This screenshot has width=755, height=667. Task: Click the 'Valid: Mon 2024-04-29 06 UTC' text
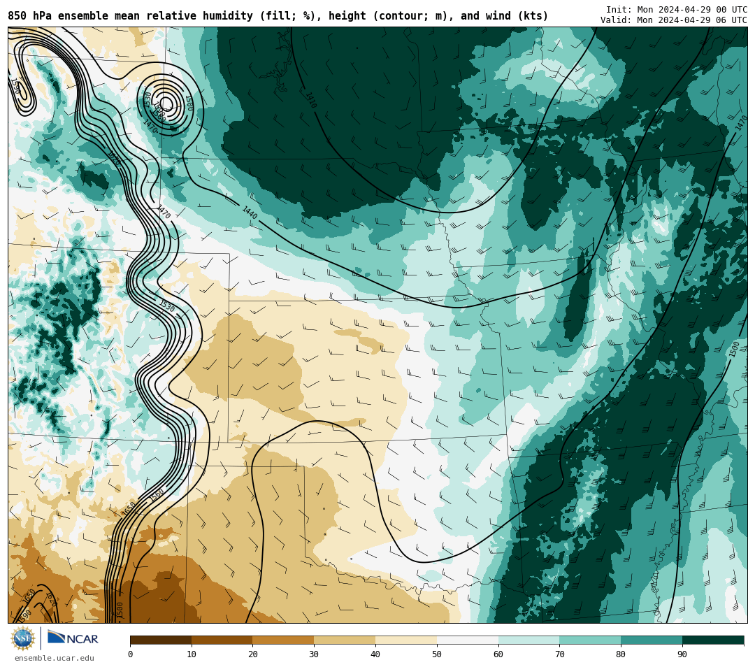(674, 20)
